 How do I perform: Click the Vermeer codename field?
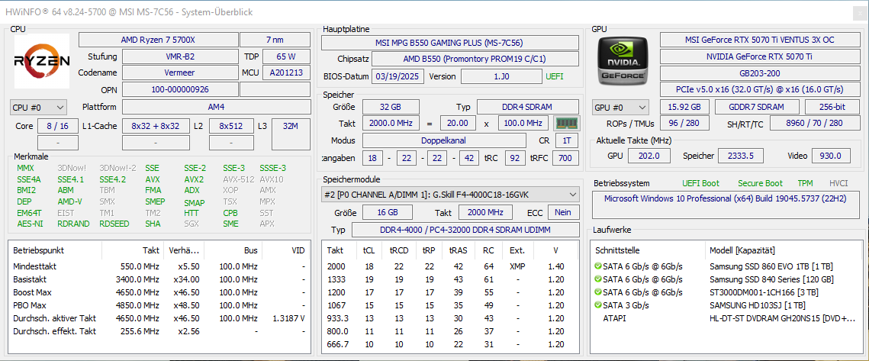[180, 73]
